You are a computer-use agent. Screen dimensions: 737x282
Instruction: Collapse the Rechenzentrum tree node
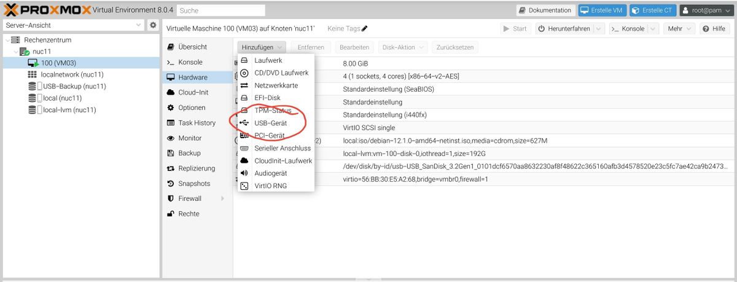[x=7, y=39]
